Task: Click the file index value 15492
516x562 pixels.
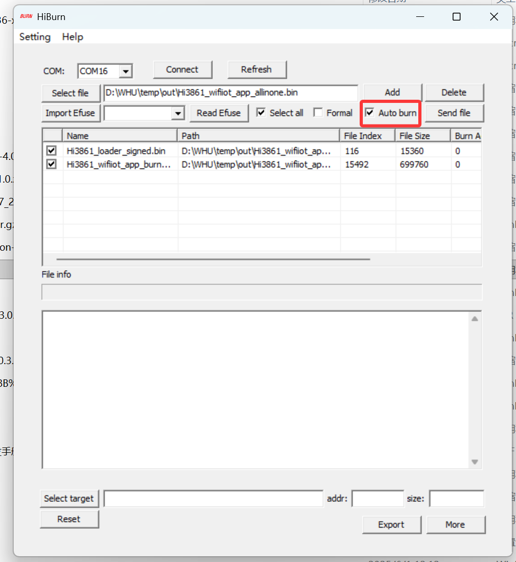Action: [x=356, y=165]
